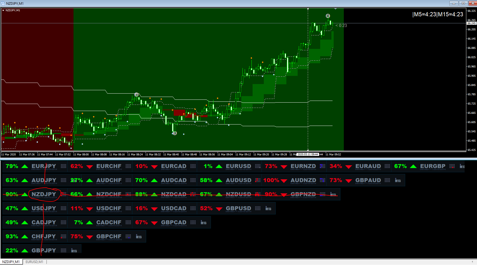The image size is (477, 265).
Task: Click the grid icon next to EURNZD
Action: pyautogui.click(x=323, y=166)
